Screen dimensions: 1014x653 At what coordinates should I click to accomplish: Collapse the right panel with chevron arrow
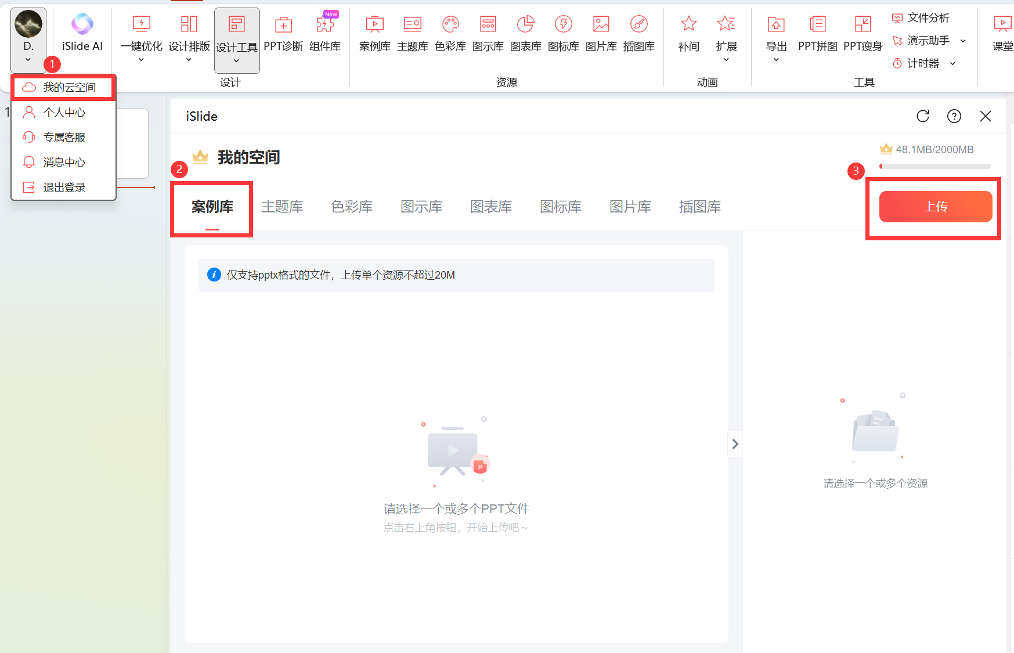pyautogui.click(x=735, y=444)
